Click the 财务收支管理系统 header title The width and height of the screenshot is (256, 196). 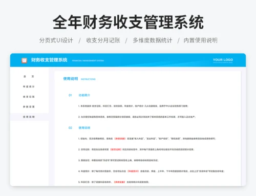click(49, 60)
